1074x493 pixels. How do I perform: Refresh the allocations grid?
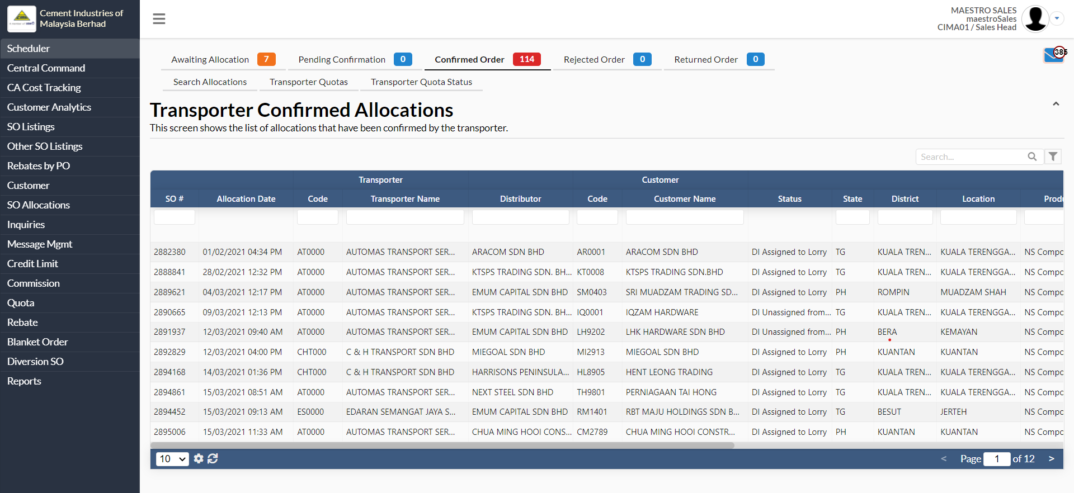(213, 458)
